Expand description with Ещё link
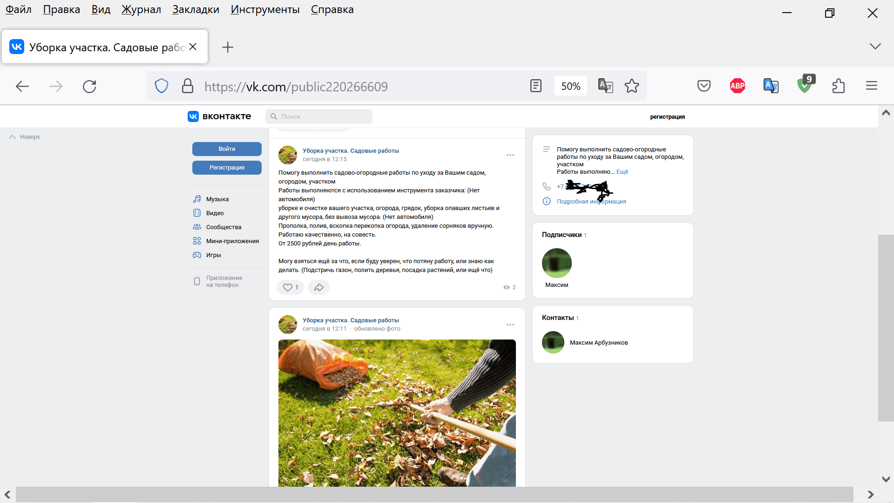The height and width of the screenshot is (503, 894). 622,172
